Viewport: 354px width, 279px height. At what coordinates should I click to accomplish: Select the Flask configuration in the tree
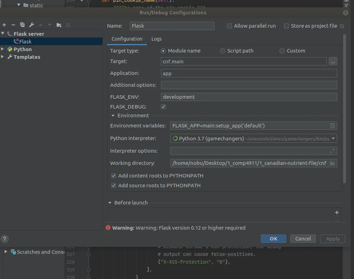click(25, 41)
